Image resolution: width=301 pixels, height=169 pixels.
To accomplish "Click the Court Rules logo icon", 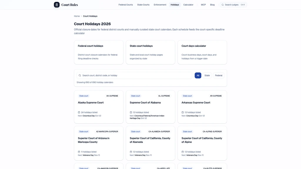I will click(57, 5).
